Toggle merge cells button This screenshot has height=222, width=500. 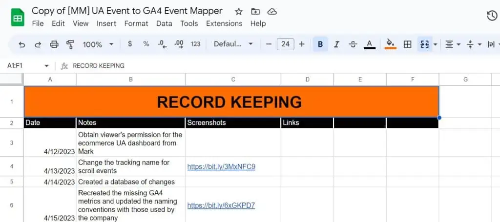click(424, 44)
